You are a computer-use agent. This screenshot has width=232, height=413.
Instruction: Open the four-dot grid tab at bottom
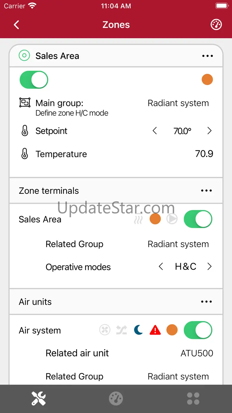[193, 398]
